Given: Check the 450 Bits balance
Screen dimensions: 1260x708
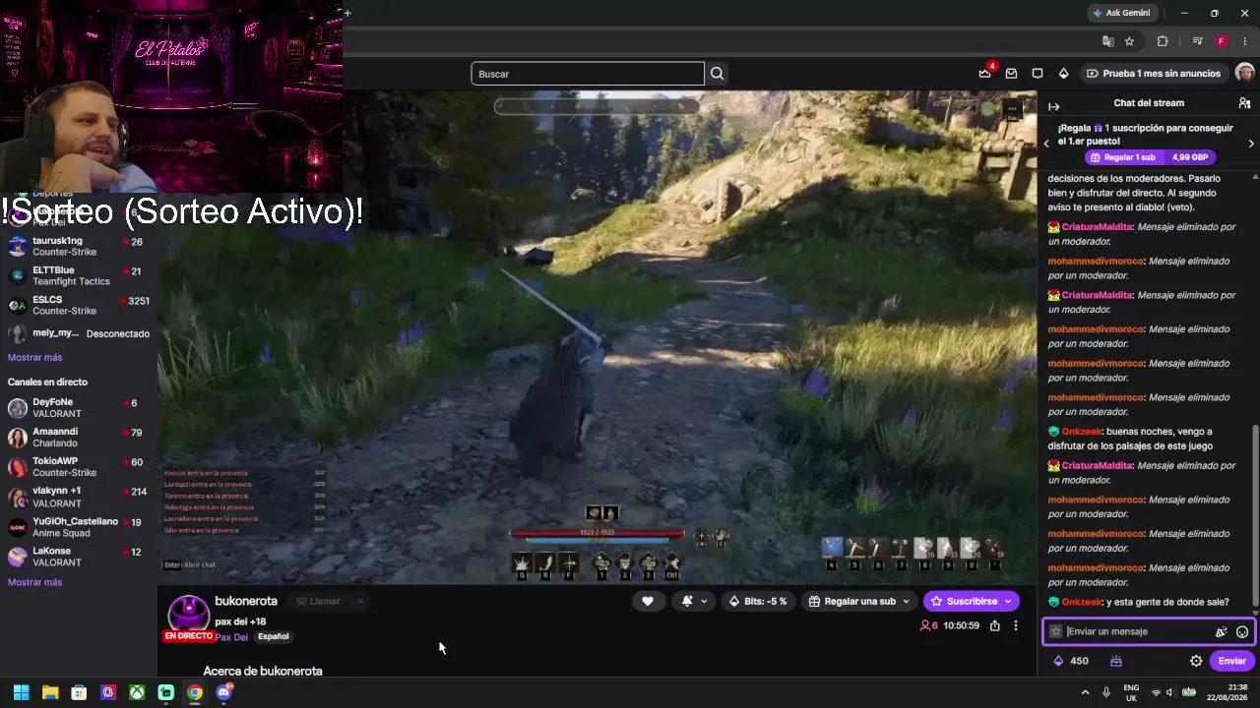Looking at the screenshot, I should click(1071, 661).
